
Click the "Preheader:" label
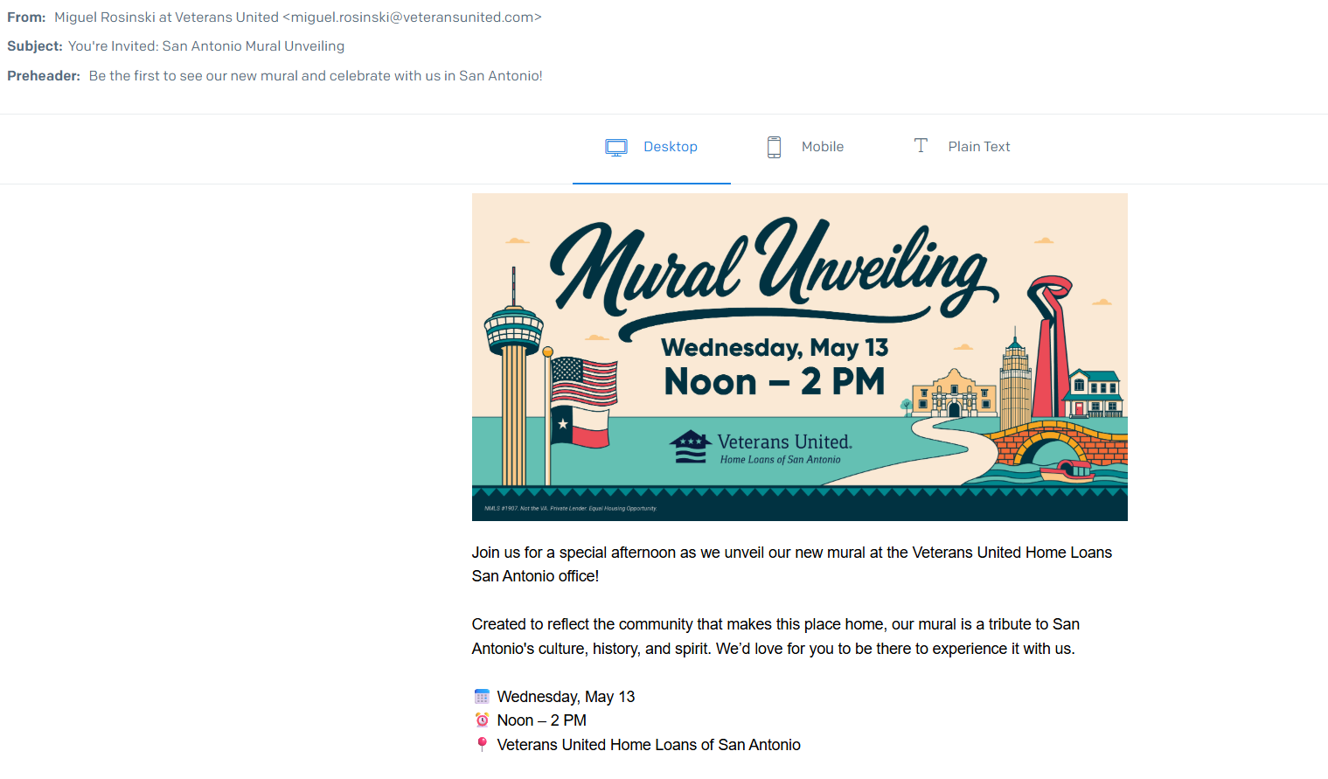(44, 76)
